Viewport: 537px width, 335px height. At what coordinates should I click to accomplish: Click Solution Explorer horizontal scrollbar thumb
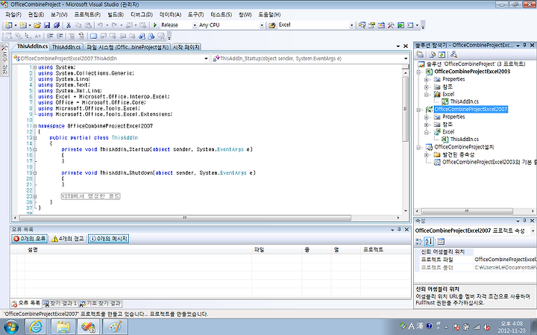click(467, 211)
